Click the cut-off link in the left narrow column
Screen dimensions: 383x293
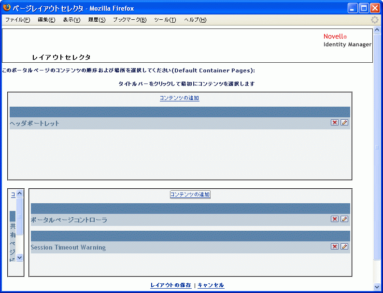[14, 195]
